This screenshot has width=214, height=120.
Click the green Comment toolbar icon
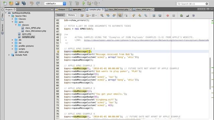pyautogui.click(x=181, y=16)
